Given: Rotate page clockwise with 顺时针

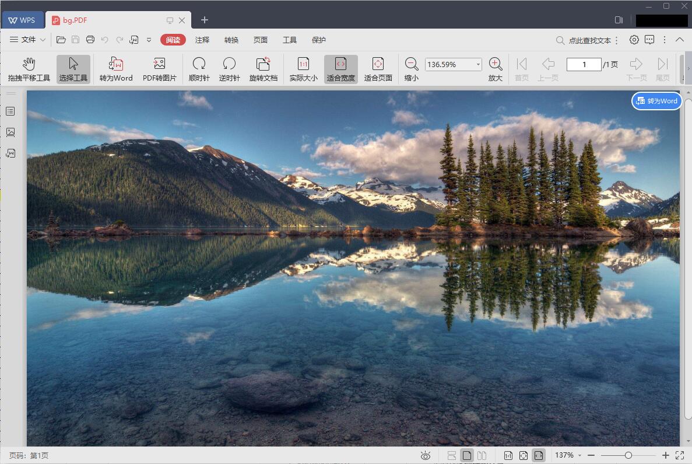Looking at the screenshot, I should (199, 69).
